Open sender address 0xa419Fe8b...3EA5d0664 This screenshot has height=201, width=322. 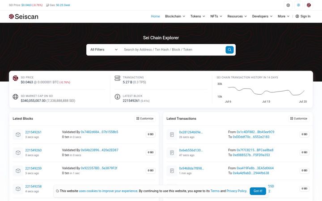(x=255, y=168)
